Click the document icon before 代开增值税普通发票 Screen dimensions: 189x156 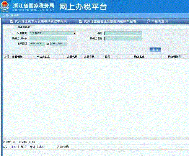pyautogui.click(x=80, y=21)
